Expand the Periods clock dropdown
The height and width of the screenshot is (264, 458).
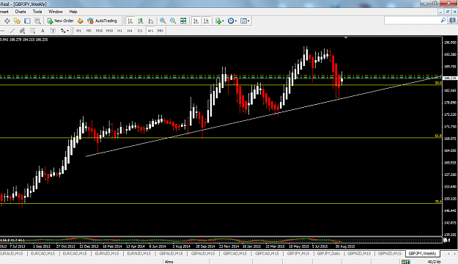pos(232,21)
